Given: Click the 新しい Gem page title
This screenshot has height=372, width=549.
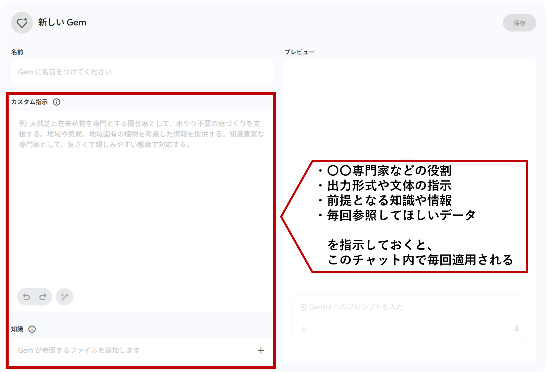Looking at the screenshot, I should (x=62, y=22).
